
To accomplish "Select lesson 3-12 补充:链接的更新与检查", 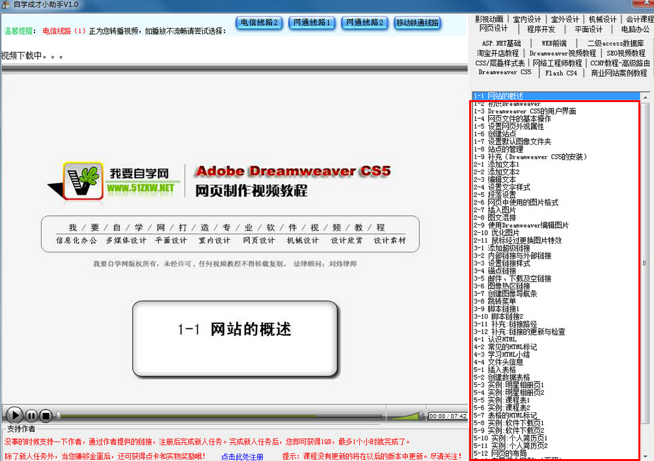I will (556, 332).
